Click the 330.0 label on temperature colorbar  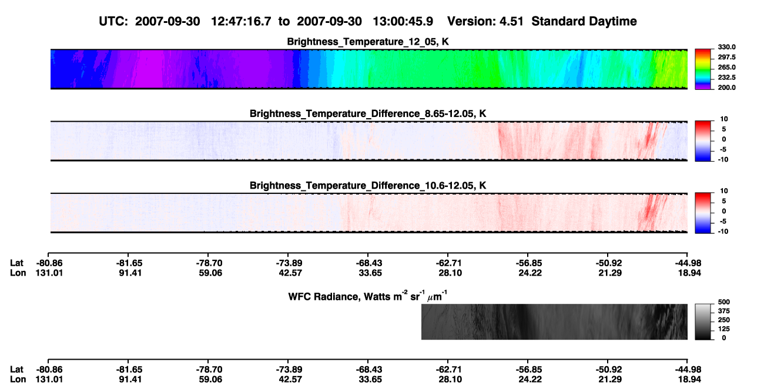pyautogui.click(x=726, y=47)
